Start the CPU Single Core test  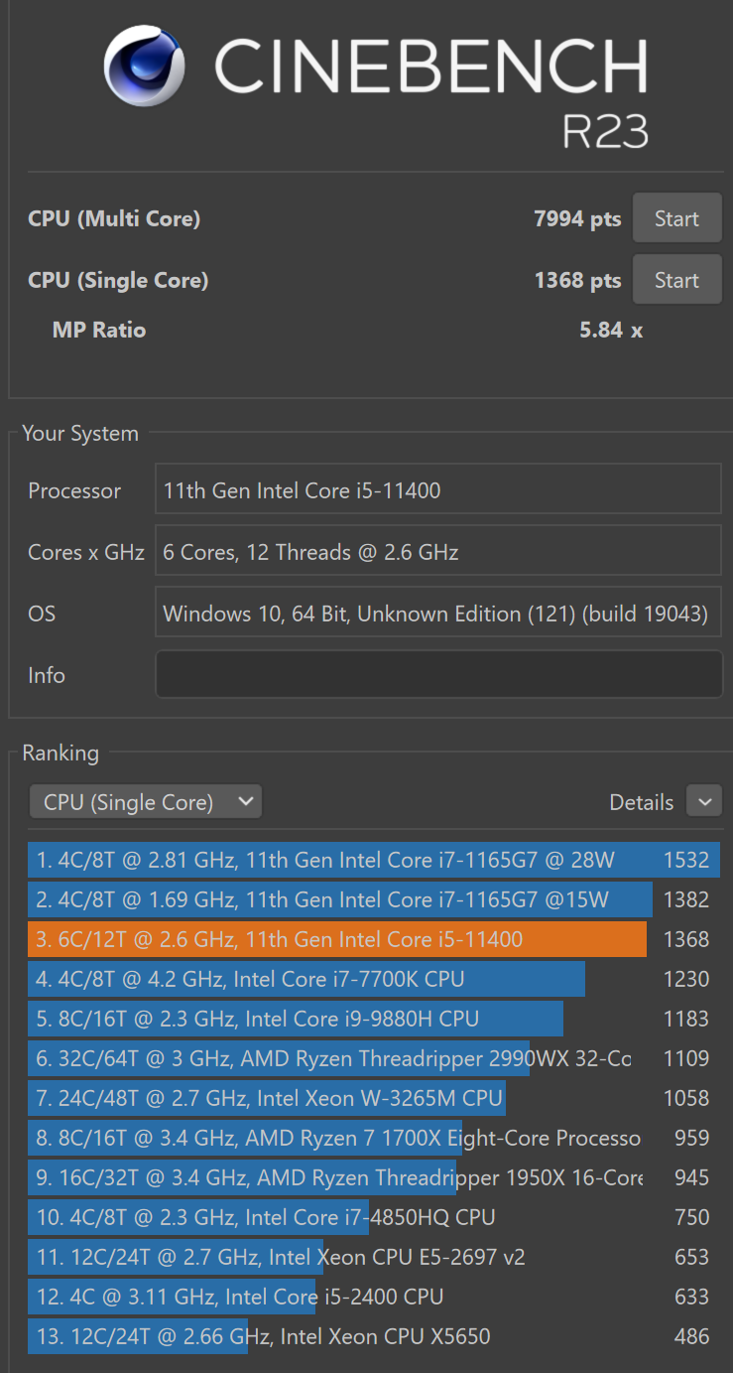[676, 280]
